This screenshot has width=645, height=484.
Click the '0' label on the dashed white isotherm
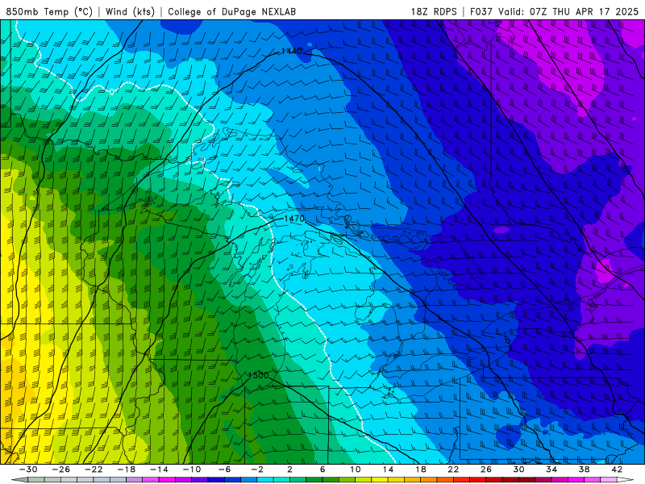pos(112,91)
